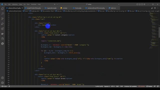Click the 'Select Brand' option text on line 87
160x90 pixels.
60,78
